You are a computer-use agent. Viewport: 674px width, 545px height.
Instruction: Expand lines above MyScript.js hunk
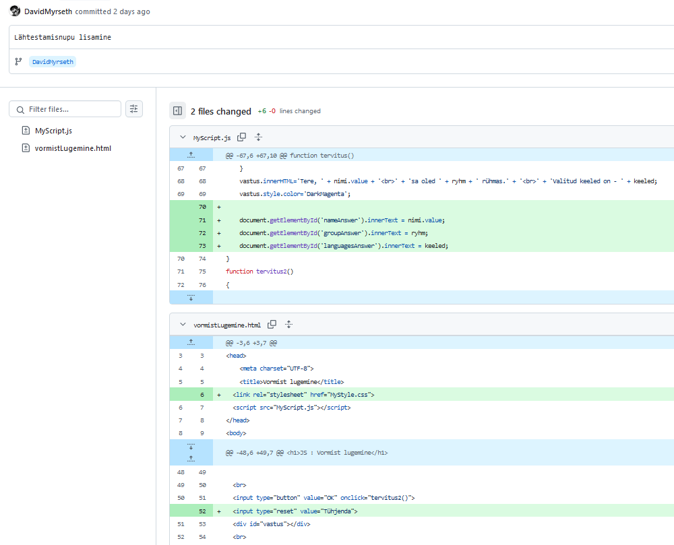(191, 155)
